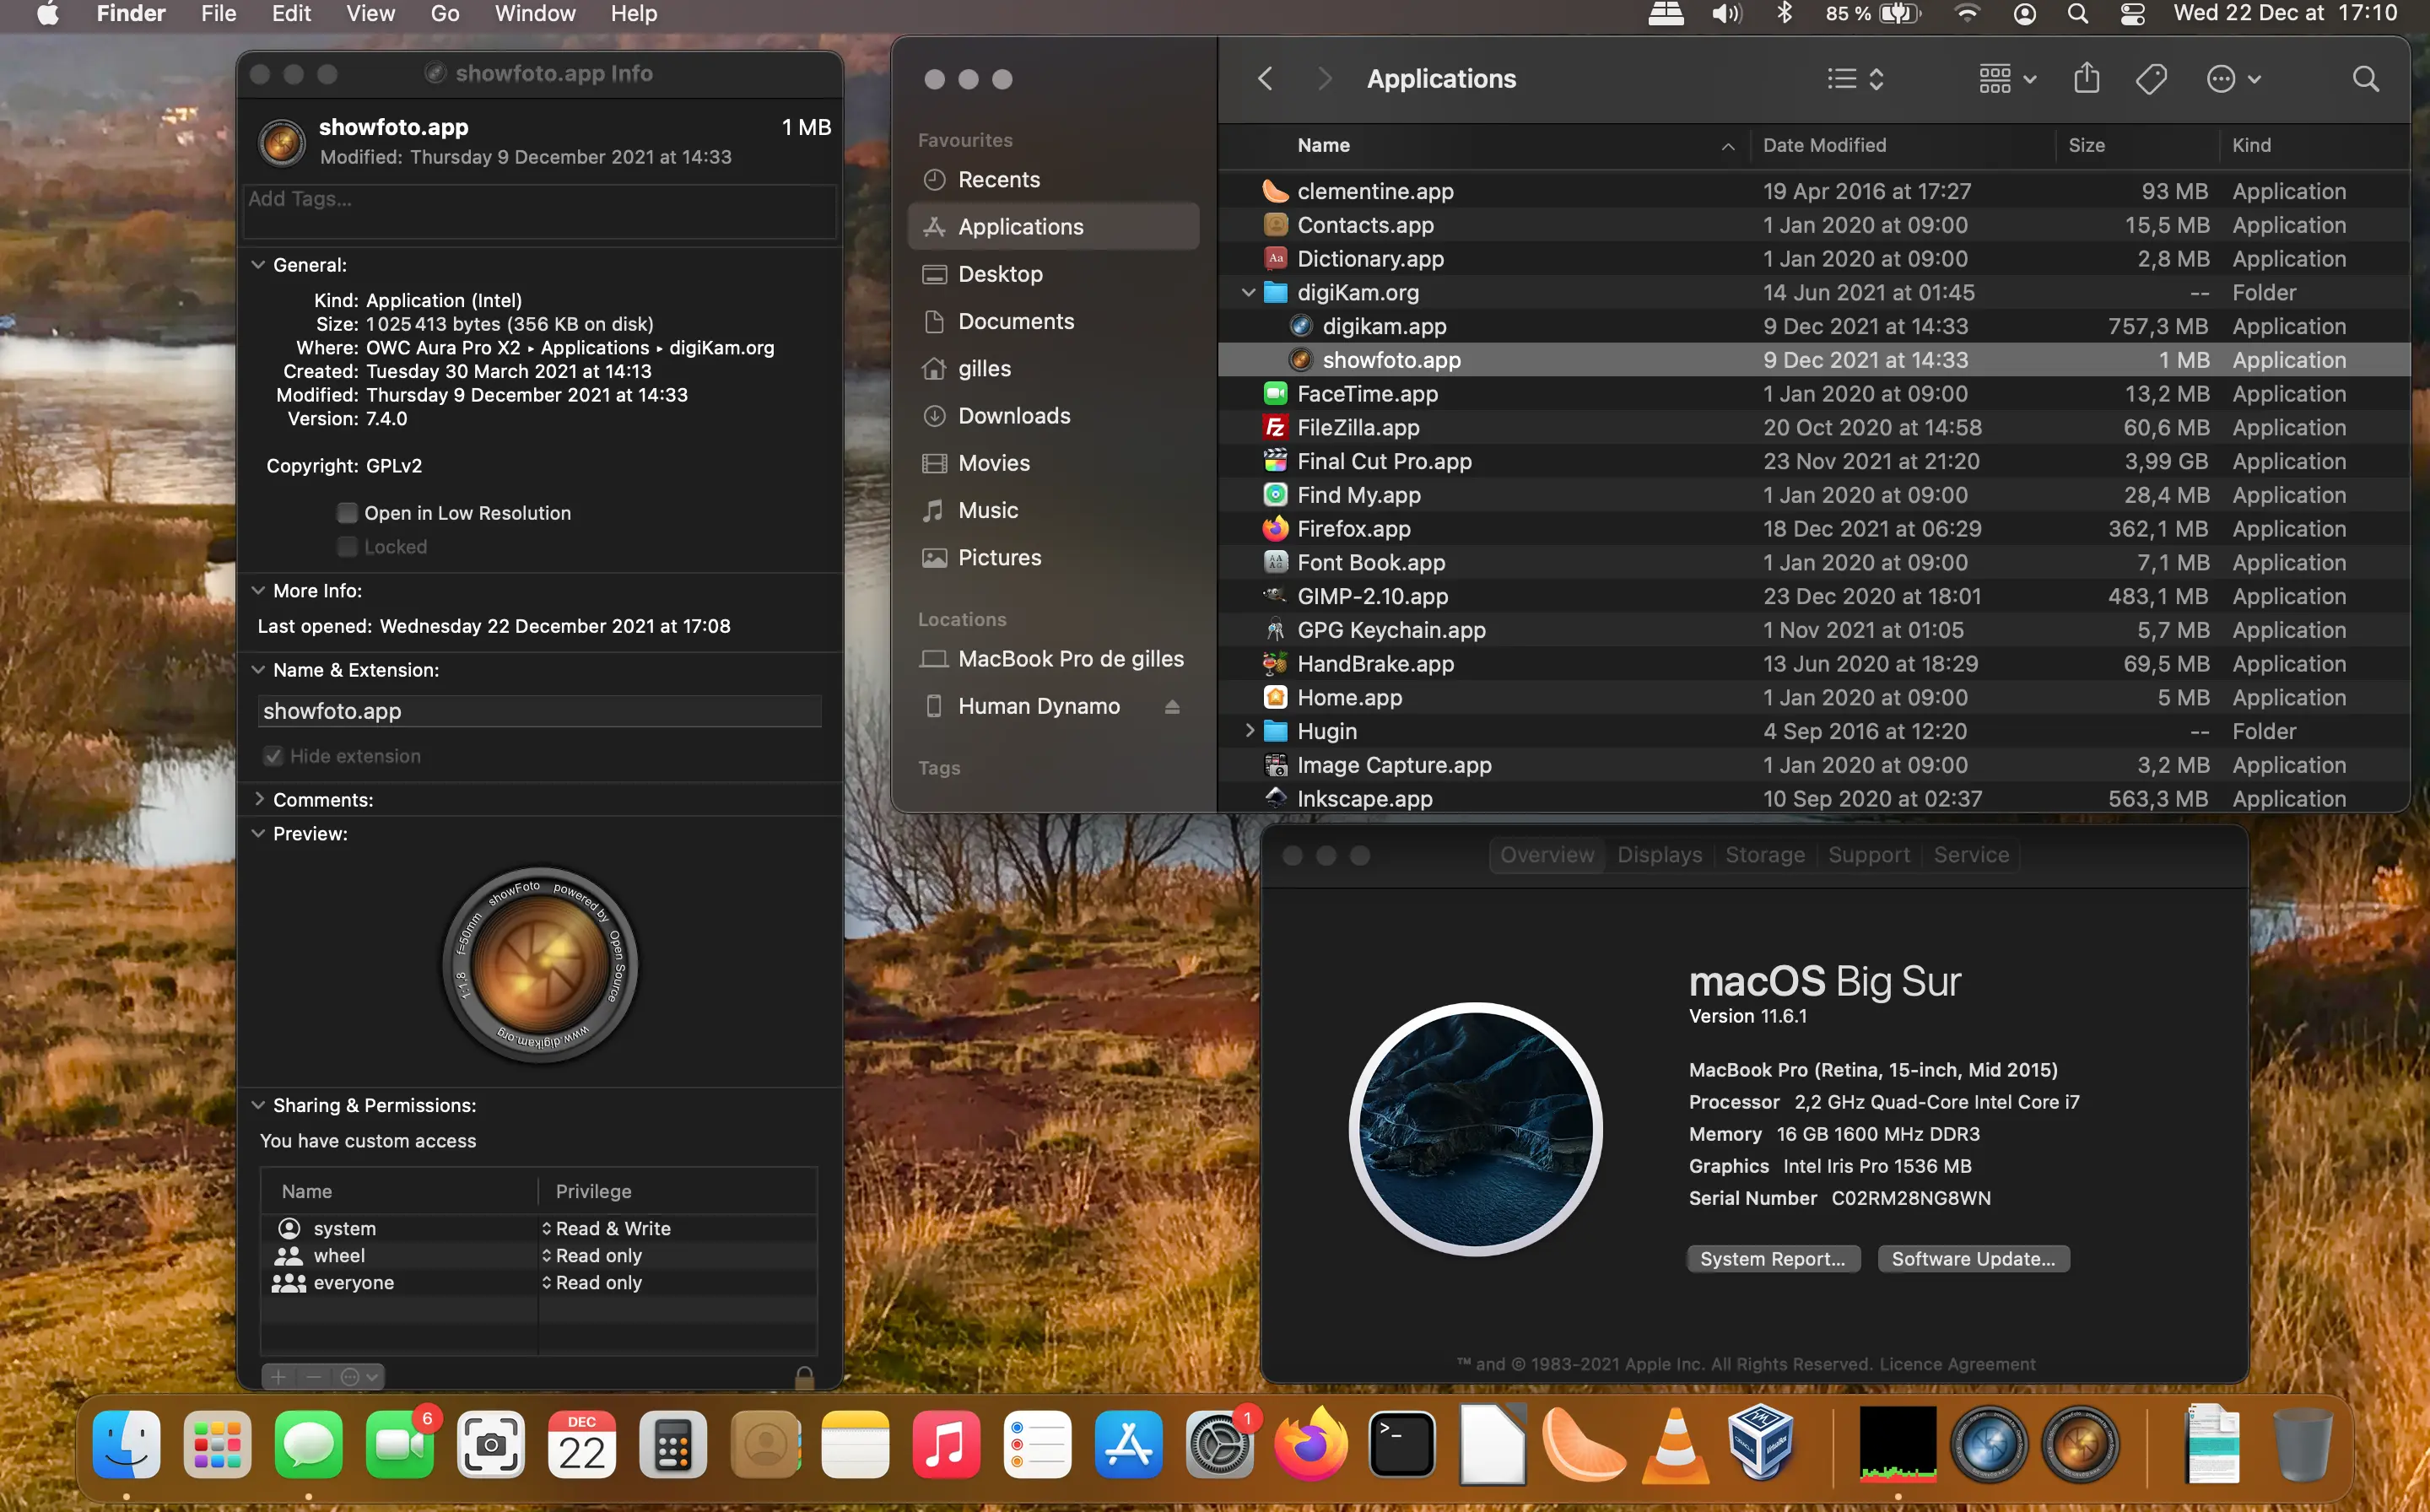Eject the Human Dynamo volume

pos(1172,706)
